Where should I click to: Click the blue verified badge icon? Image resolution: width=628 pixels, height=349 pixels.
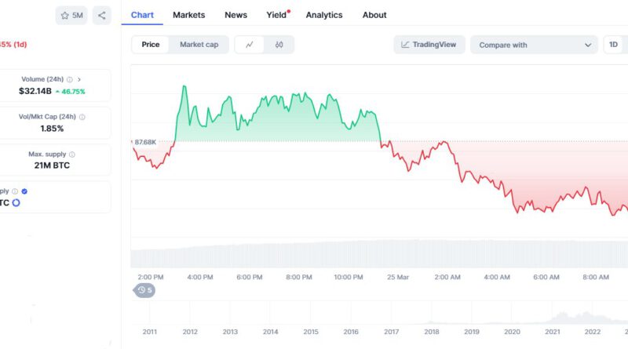pyautogui.click(x=24, y=191)
